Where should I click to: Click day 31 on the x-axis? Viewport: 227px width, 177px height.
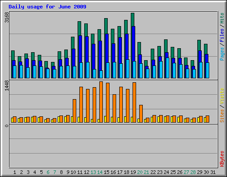pos(213,172)
